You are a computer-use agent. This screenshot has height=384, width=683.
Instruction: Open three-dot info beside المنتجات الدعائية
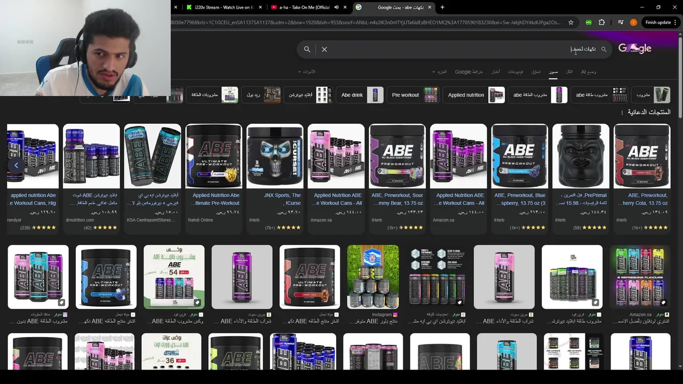coord(622,113)
